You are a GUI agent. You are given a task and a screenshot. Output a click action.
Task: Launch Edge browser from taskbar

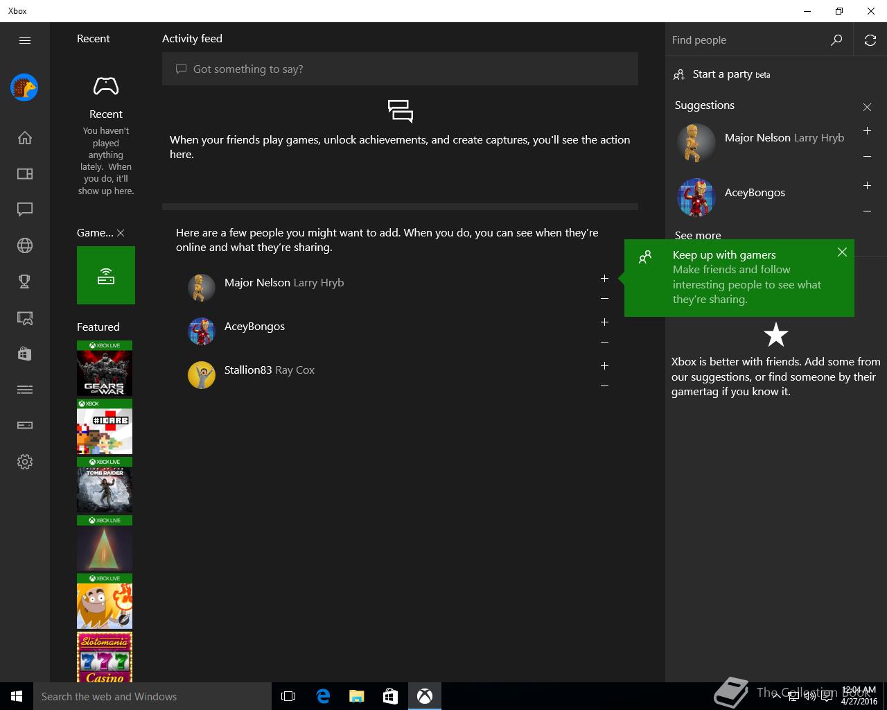coord(323,696)
